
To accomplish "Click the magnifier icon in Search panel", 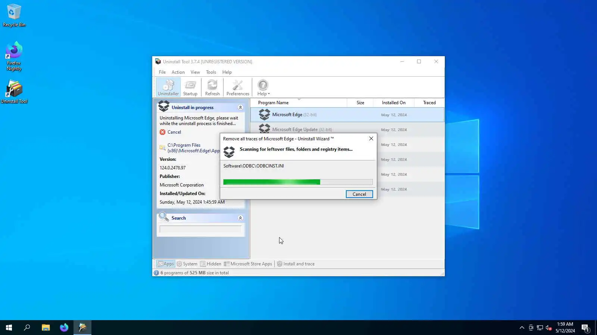I will (x=164, y=217).
